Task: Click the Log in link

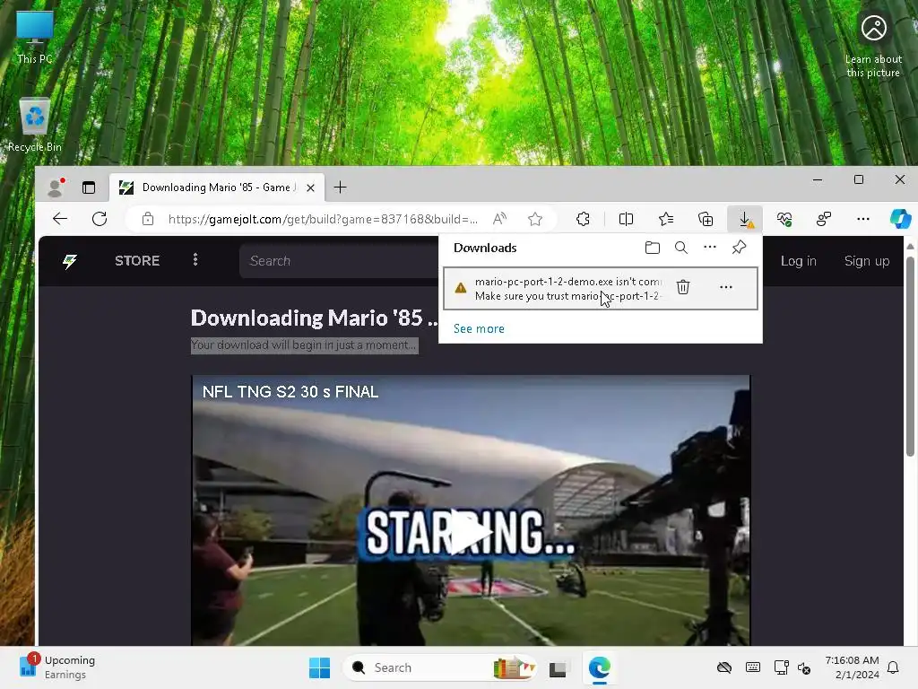Action: 799,261
